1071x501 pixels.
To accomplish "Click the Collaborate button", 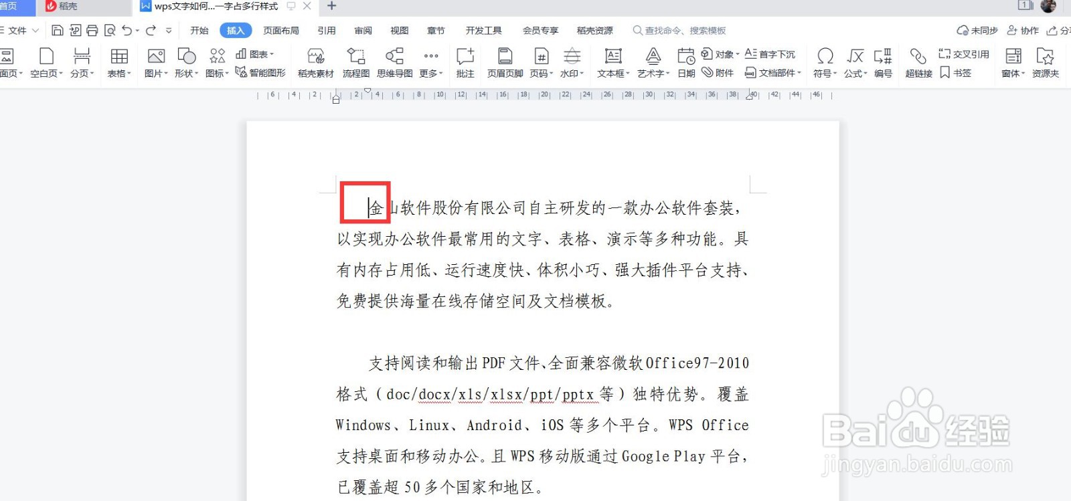I will 1023,30.
